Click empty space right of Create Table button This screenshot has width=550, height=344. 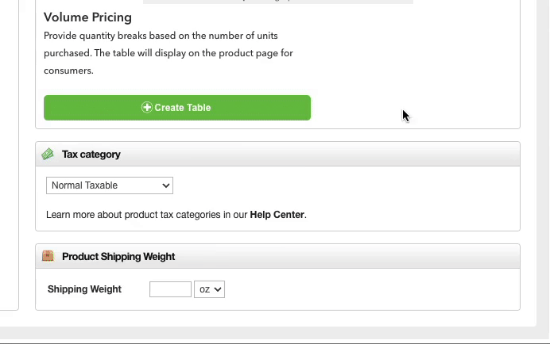click(x=414, y=108)
